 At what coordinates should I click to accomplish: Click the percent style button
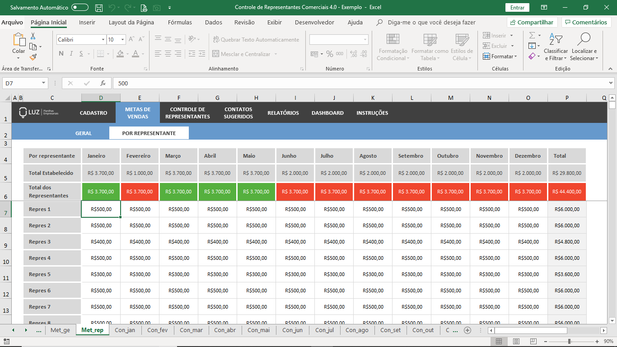(330, 54)
